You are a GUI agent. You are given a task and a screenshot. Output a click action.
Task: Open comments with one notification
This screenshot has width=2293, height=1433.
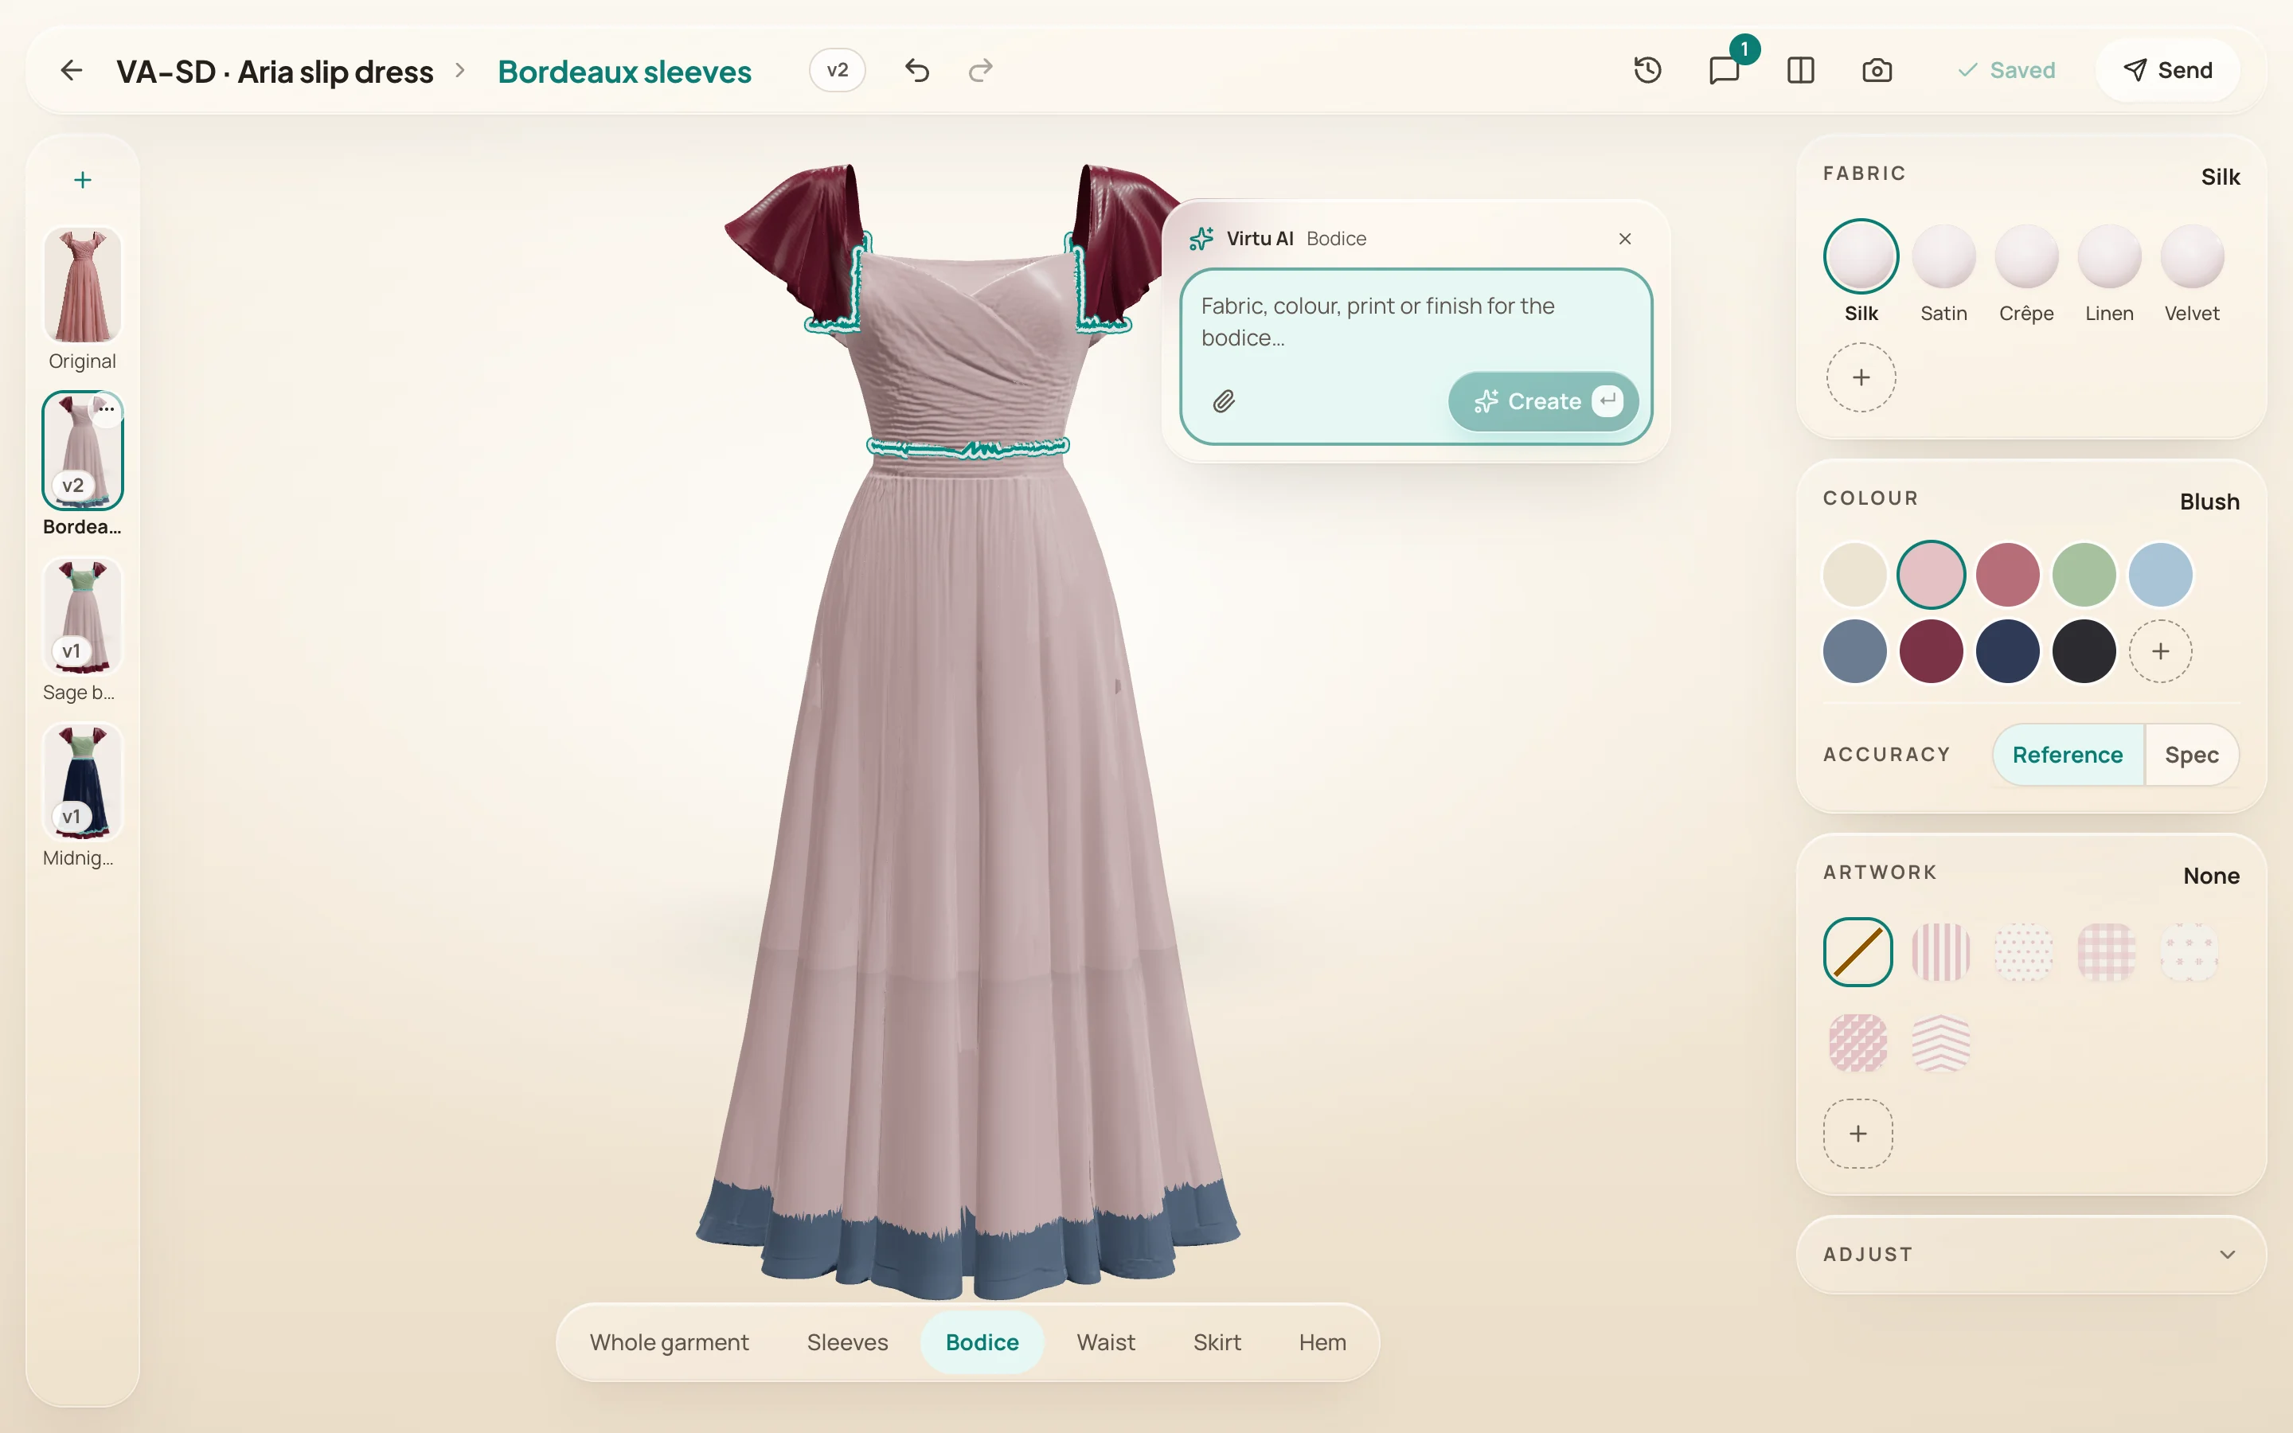click(x=1725, y=70)
